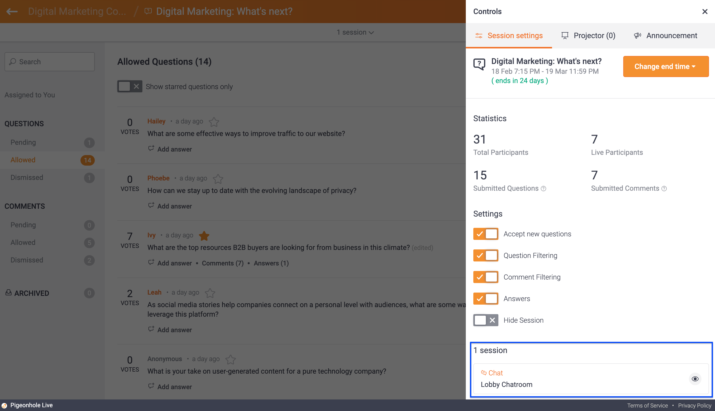Add answer to Leah's question
Image resolution: width=715 pixels, height=411 pixels.
[x=170, y=330]
